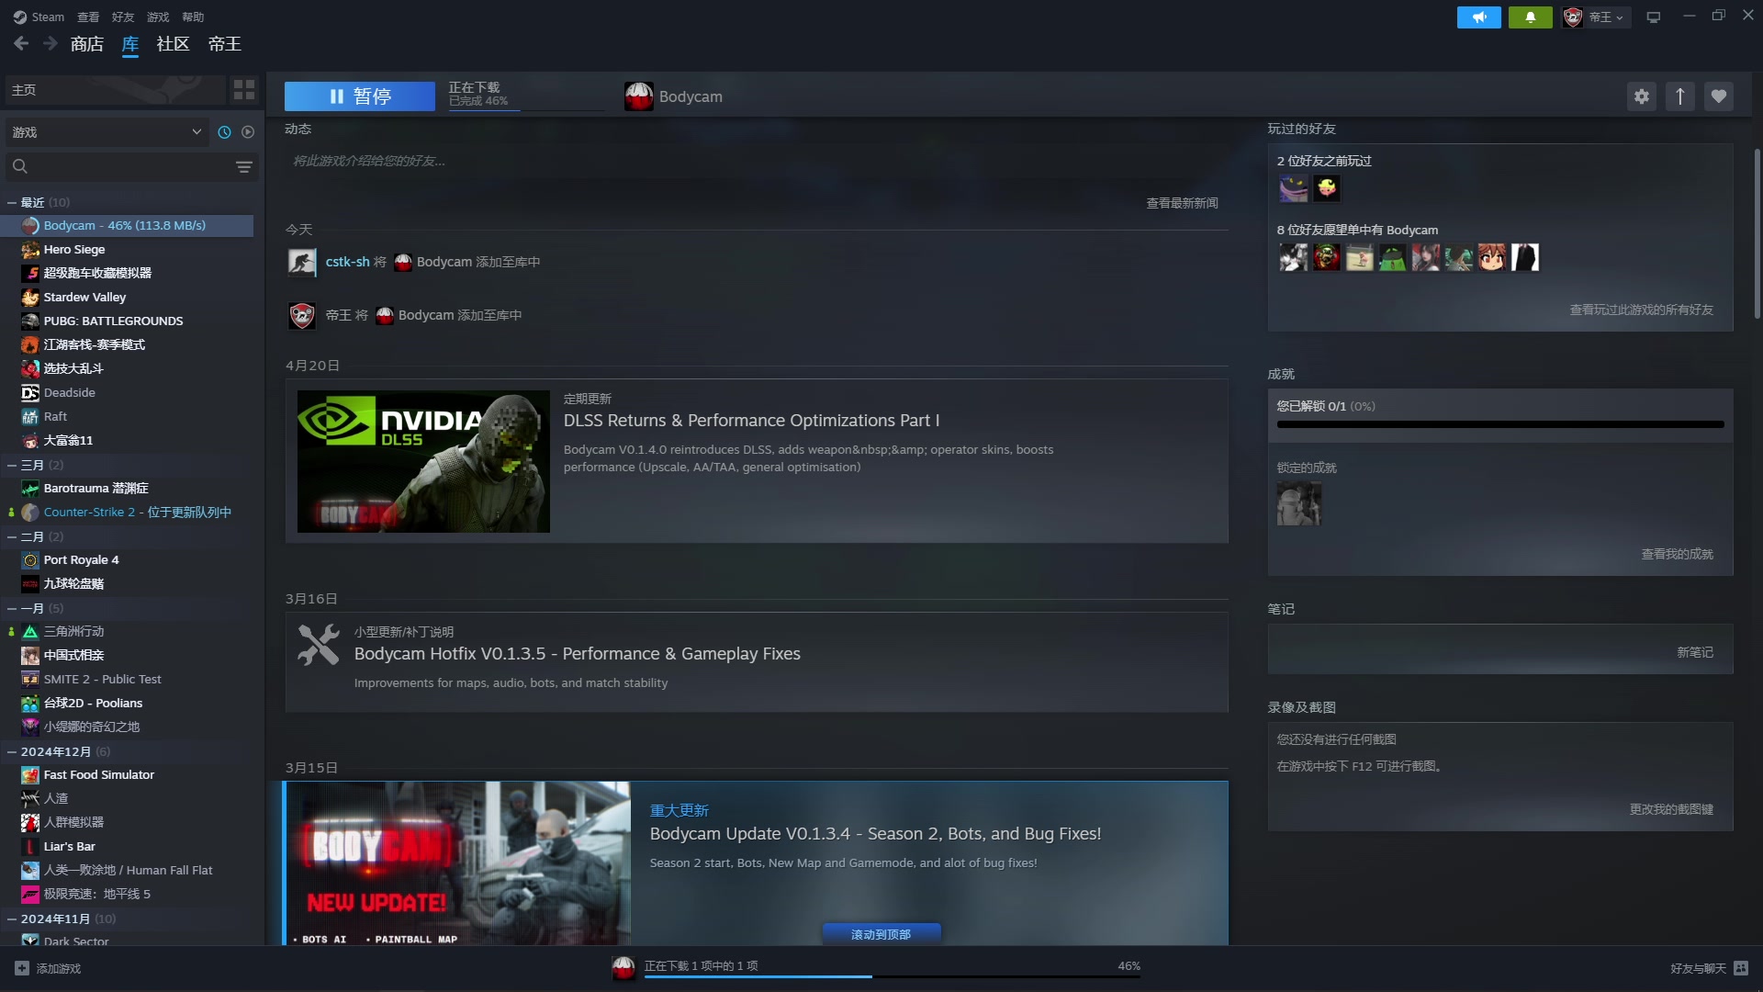Image resolution: width=1763 pixels, height=992 pixels.
Task: Click the wrench icon on Hotfix news
Action: [319, 645]
